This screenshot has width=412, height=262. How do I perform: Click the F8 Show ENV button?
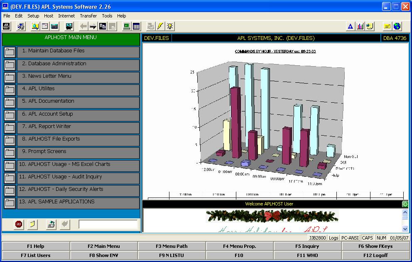click(x=104, y=255)
